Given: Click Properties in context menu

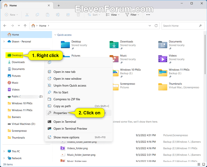Looking at the screenshot, I should (79, 113).
